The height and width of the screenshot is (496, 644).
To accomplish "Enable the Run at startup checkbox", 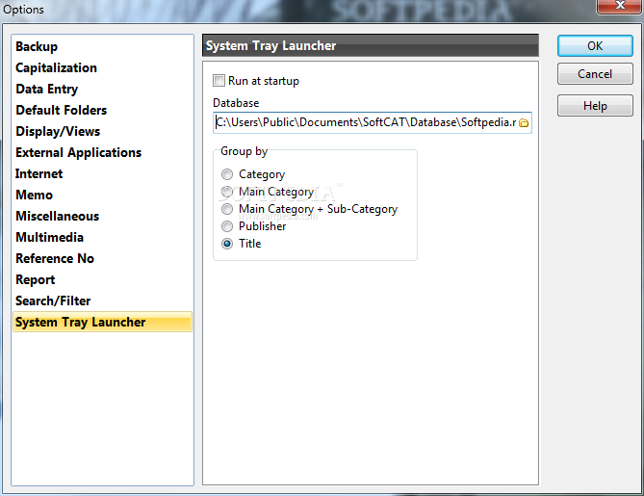I will point(219,81).
